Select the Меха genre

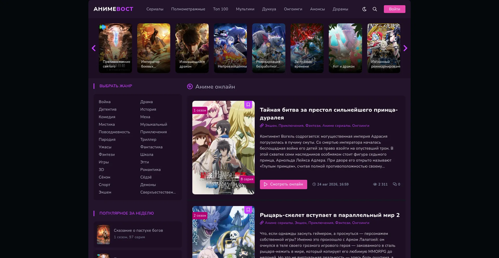tap(145, 117)
